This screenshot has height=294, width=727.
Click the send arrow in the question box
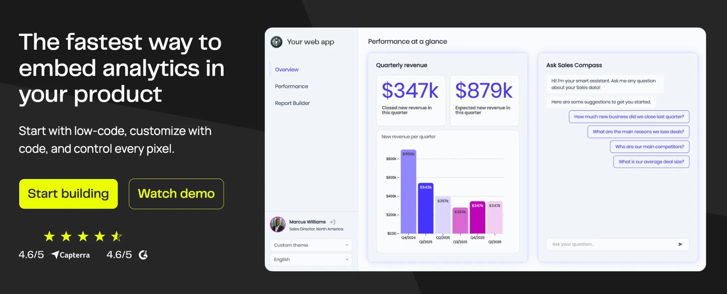[x=680, y=244]
